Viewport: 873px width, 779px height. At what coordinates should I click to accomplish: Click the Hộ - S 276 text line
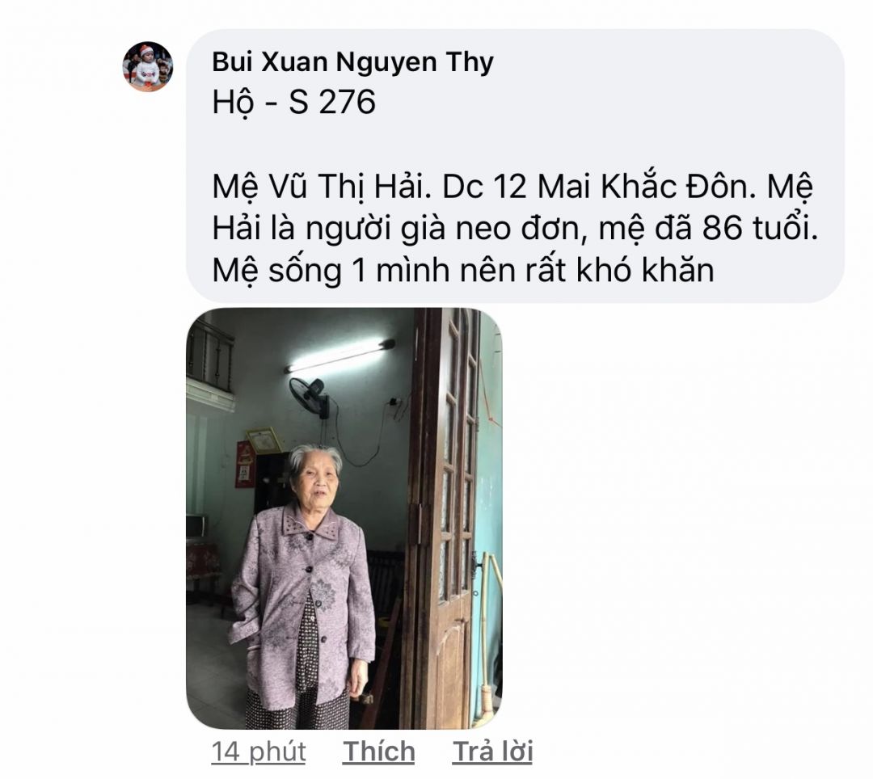coord(294,103)
